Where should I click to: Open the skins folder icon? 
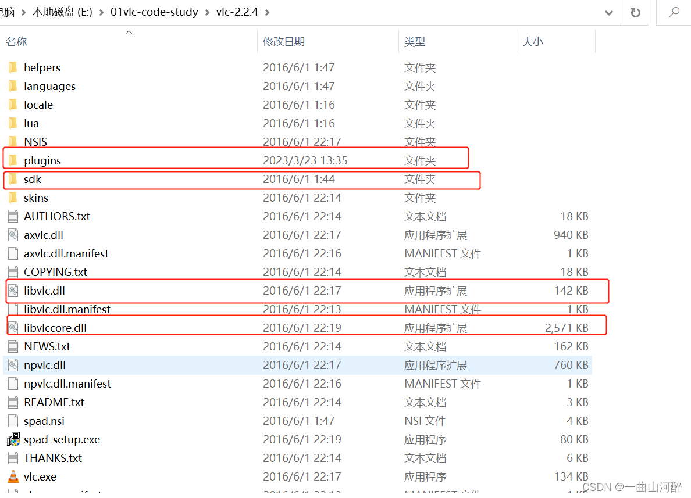pyautogui.click(x=13, y=198)
